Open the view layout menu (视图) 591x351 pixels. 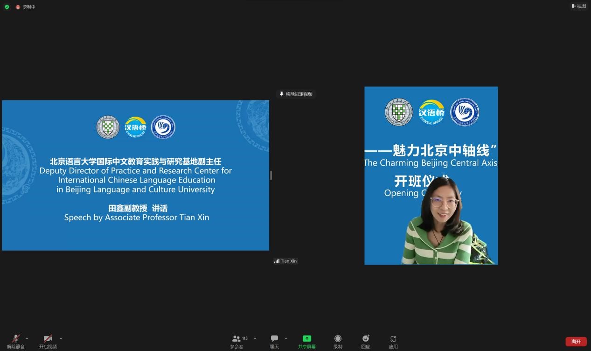(x=578, y=6)
